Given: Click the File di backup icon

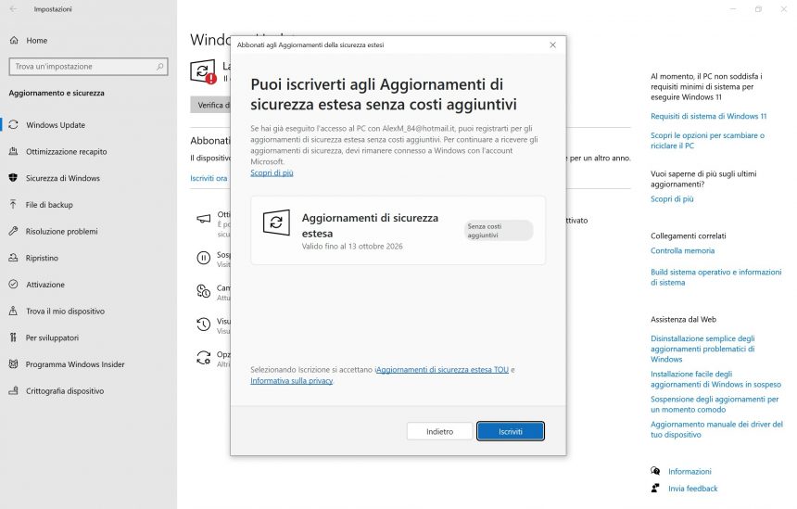Looking at the screenshot, I should coord(14,205).
